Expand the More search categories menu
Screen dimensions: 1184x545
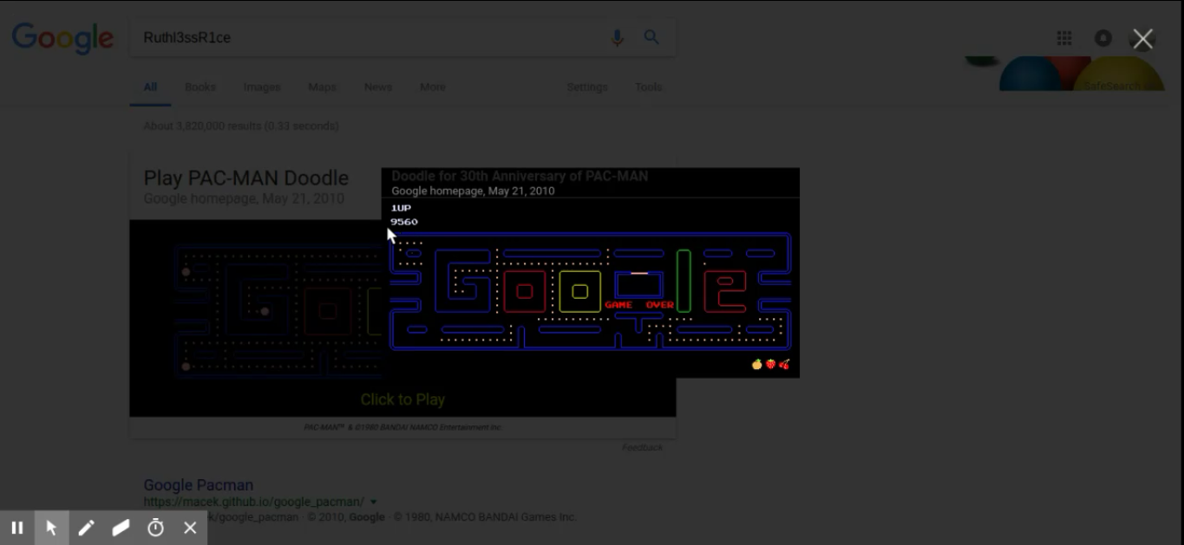433,87
